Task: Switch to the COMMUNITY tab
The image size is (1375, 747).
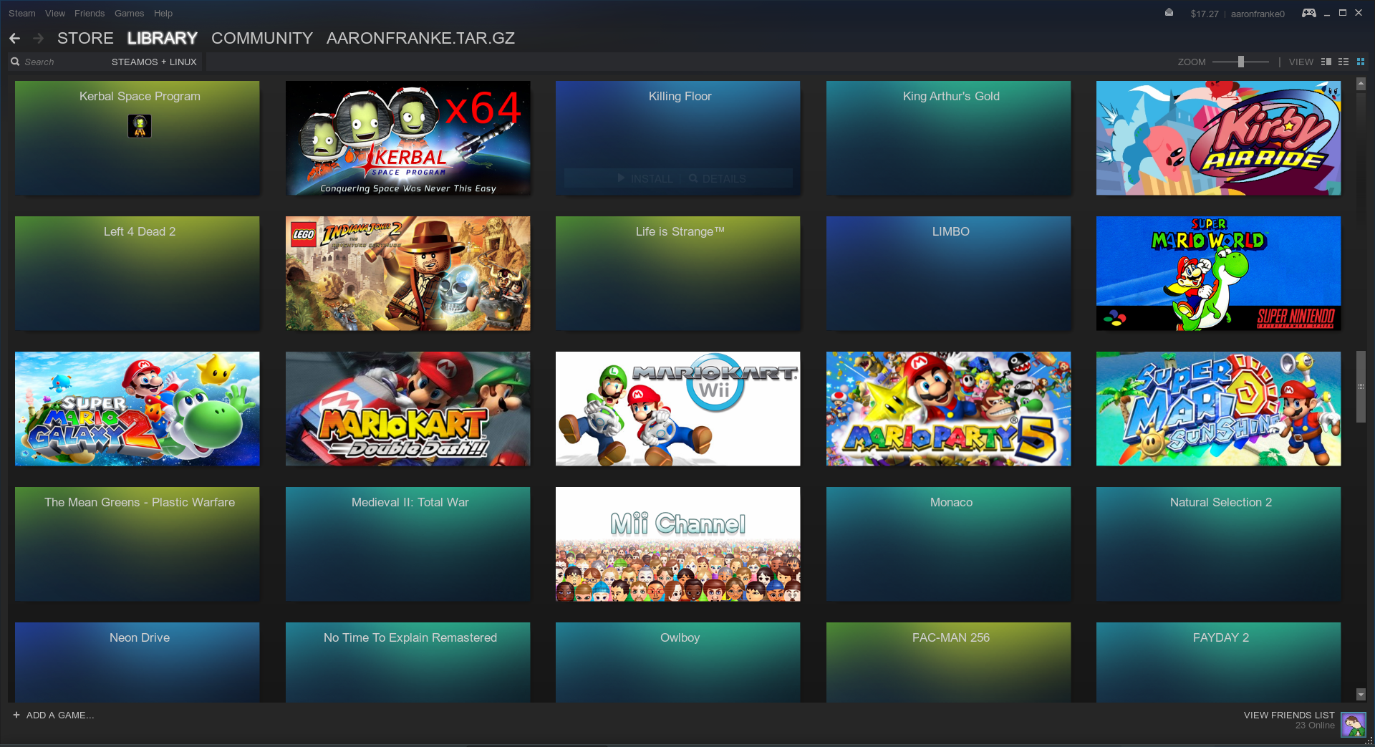Action: point(262,38)
